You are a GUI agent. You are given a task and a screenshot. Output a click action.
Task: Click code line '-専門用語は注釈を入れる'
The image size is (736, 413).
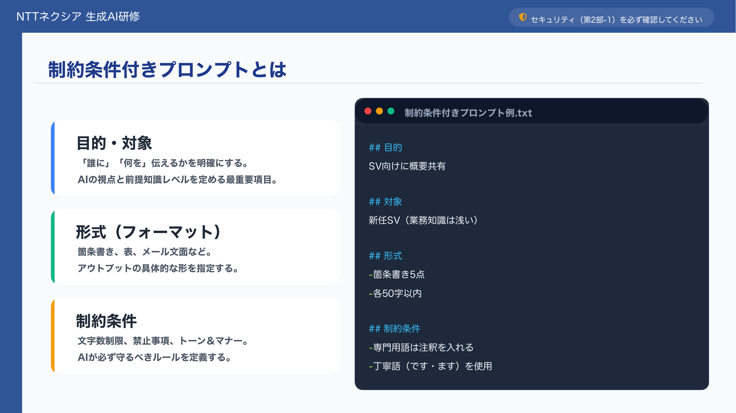[x=421, y=348]
